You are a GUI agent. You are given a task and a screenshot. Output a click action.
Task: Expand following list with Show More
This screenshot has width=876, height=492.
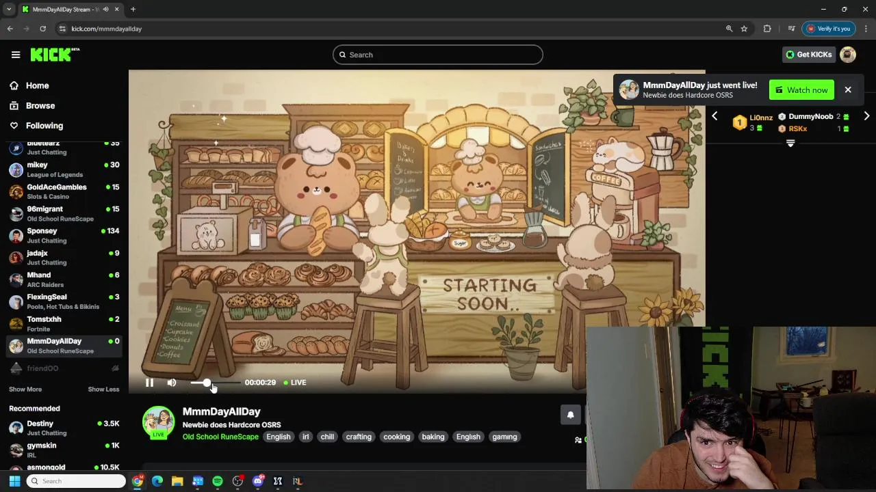point(25,389)
